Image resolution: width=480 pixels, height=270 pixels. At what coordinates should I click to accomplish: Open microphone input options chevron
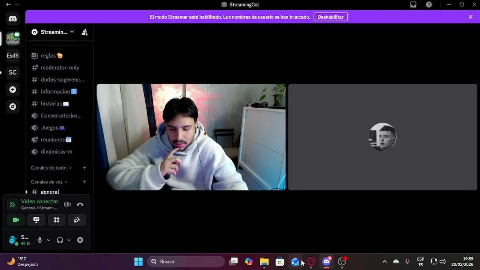(48, 240)
